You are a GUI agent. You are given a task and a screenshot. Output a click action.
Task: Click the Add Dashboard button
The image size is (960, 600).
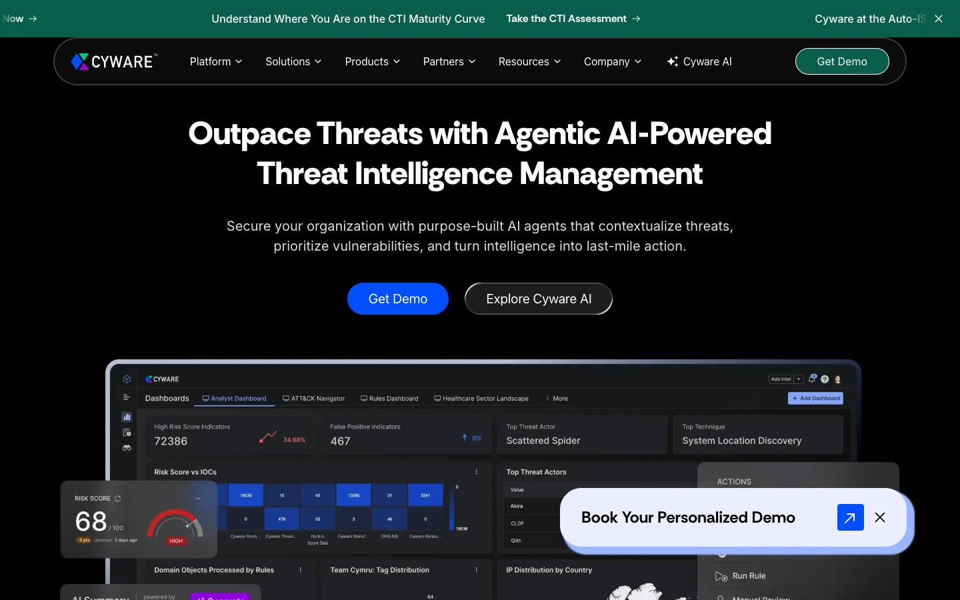point(815,398)
